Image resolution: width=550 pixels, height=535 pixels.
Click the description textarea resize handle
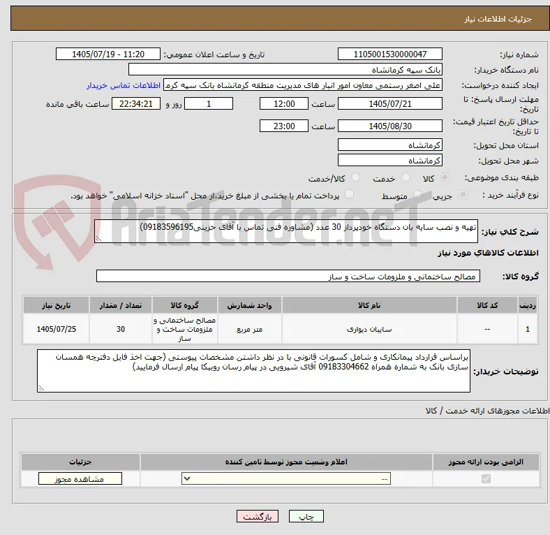[x=98, y=239]
